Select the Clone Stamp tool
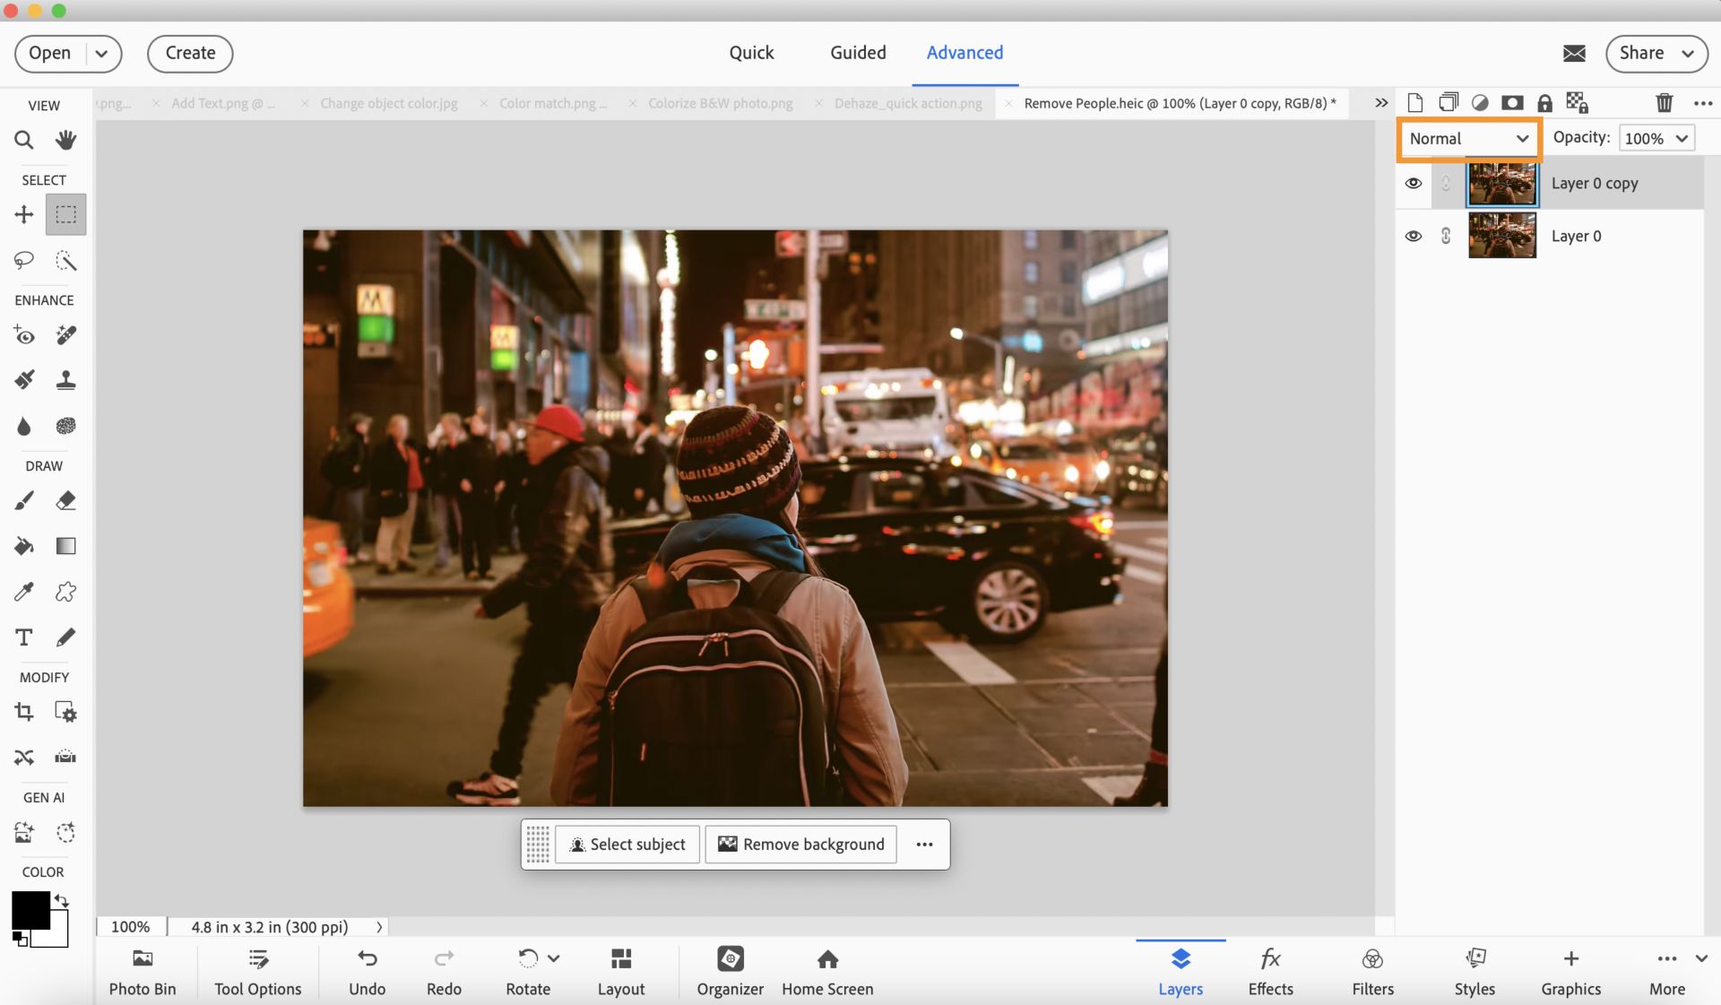Screen dimensions: 1721x1005 [x=65, y=380]
